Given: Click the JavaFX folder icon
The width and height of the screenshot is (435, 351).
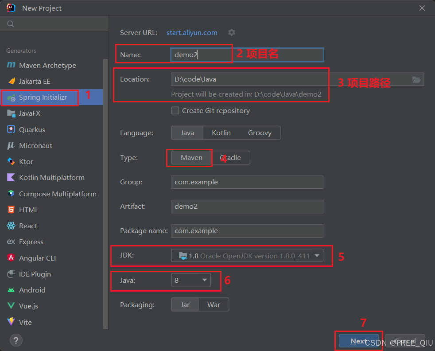Looking at the screenshot, I should (11, 113).
